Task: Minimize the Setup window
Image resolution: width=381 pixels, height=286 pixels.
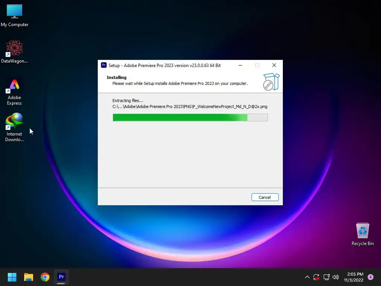Action: click(x=240, y=65)
